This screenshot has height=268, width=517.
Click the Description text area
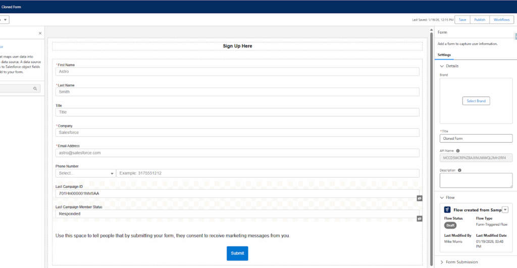coord(476,180)
